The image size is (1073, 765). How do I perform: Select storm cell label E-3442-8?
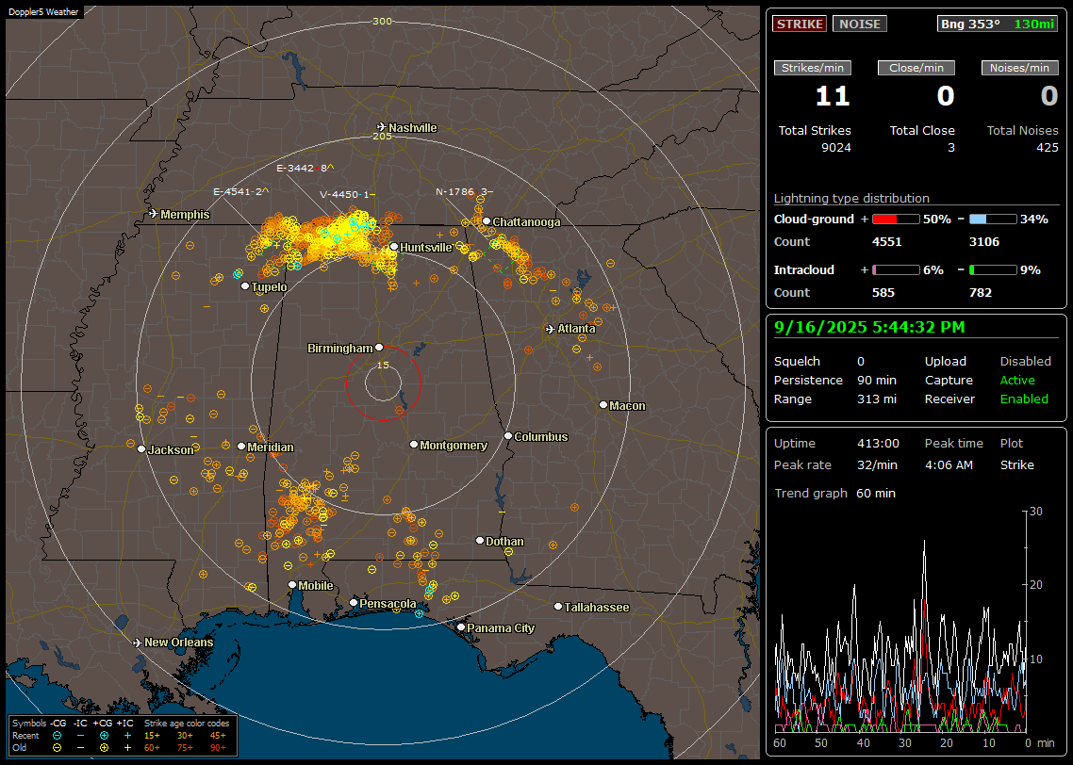click(305, 168)
